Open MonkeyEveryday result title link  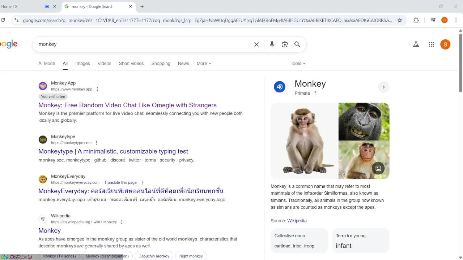pos(131,191)
